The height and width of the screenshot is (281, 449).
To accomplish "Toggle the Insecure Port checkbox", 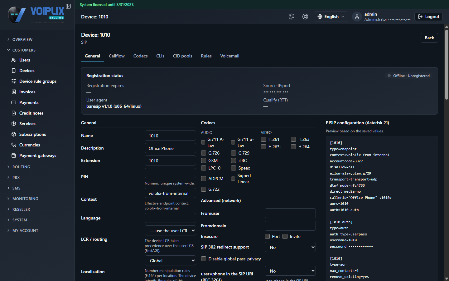I will [267, 236].
